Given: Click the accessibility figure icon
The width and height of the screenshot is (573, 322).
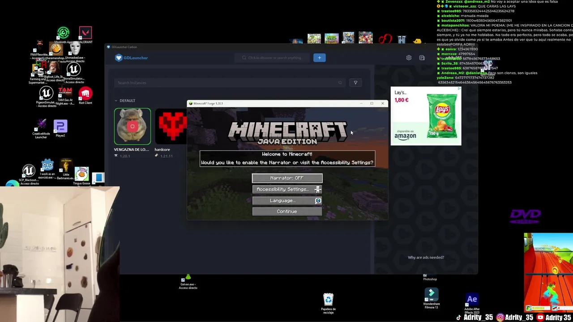Looking at the screenshot, I should coord(317,190).
